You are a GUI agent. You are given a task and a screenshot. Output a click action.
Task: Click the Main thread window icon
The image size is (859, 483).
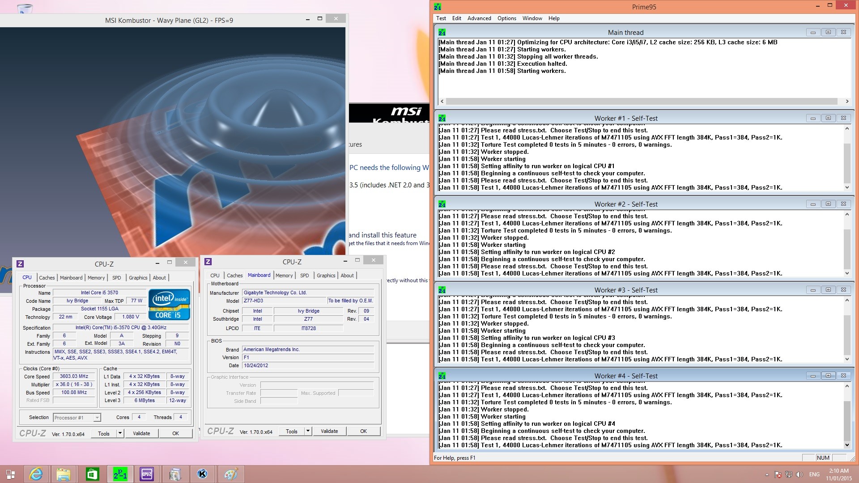point(442,32)
